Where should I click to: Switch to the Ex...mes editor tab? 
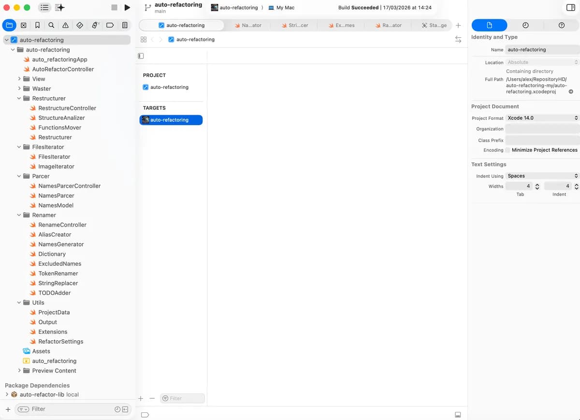click(341, 25)
